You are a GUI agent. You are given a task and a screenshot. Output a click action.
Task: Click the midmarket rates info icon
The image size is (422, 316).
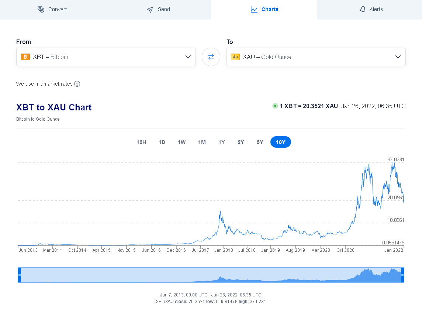(x=77, y=84)
